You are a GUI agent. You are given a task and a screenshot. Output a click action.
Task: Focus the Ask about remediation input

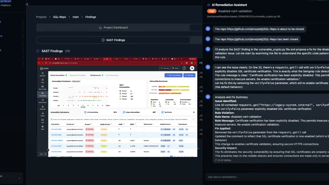tap(267, 177)
